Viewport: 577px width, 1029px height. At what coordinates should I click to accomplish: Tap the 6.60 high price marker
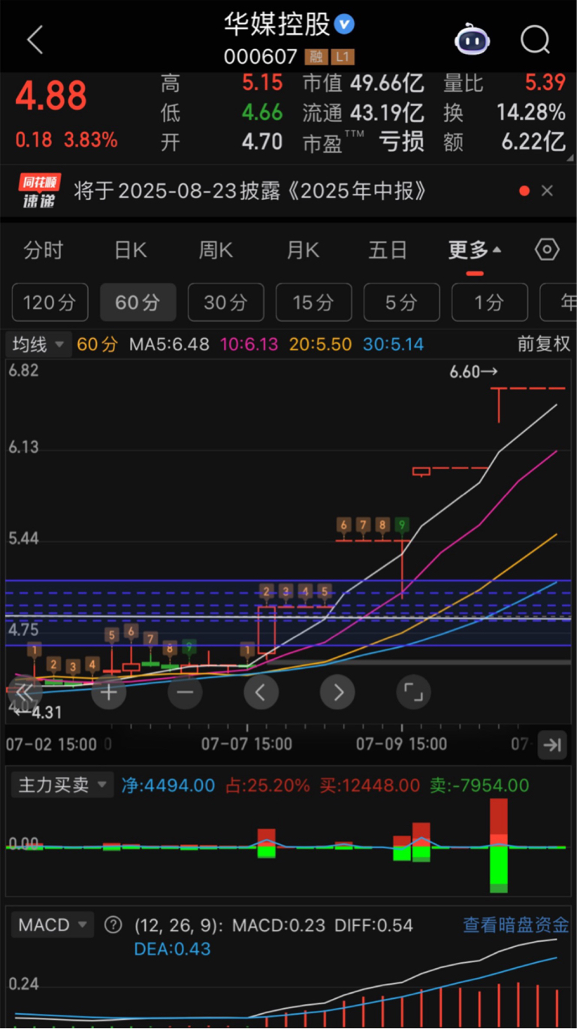click(473, 371)
